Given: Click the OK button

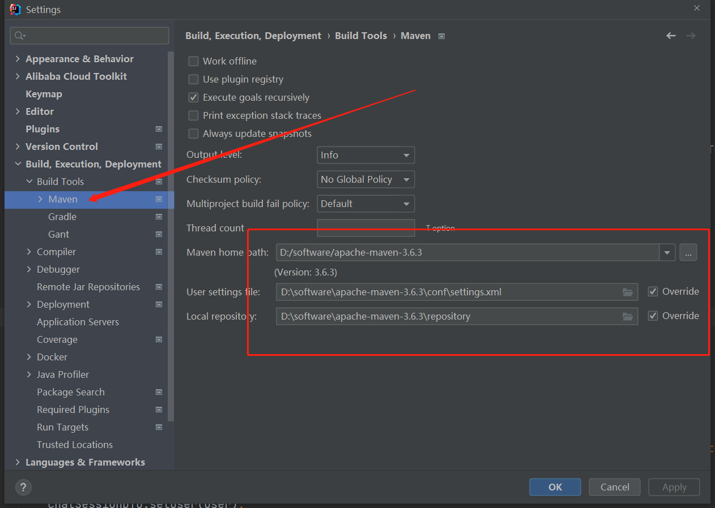Looking at the screenshot, I should 555,487.
